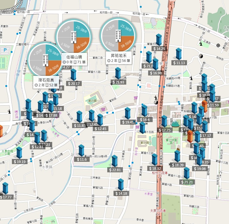Click the $19.08 price label
229x224 pixels.
[x=200, y=169]
